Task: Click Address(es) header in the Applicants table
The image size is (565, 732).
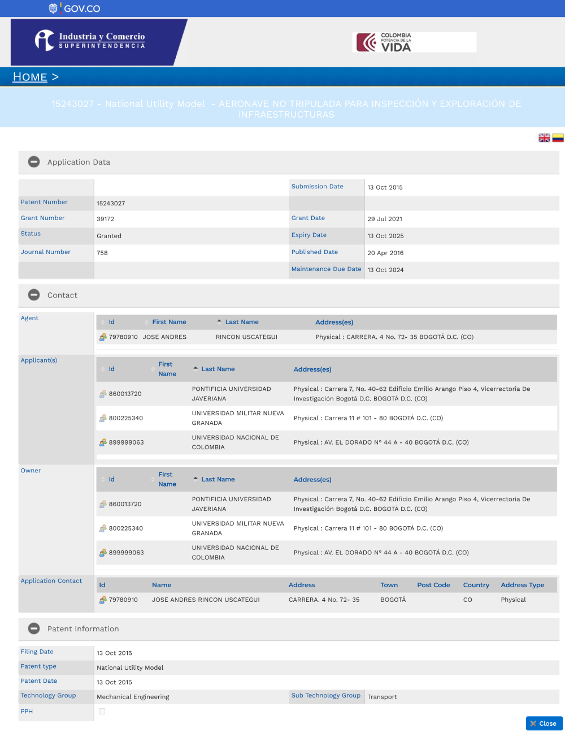Action: point(312,369)
